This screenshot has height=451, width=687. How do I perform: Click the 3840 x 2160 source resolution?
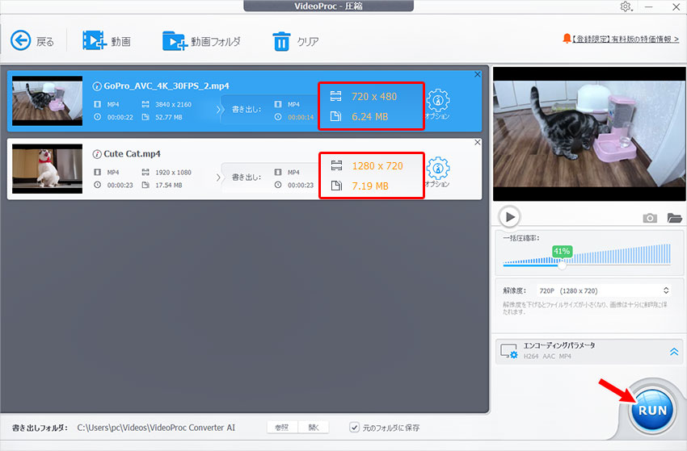coord(173,104)
